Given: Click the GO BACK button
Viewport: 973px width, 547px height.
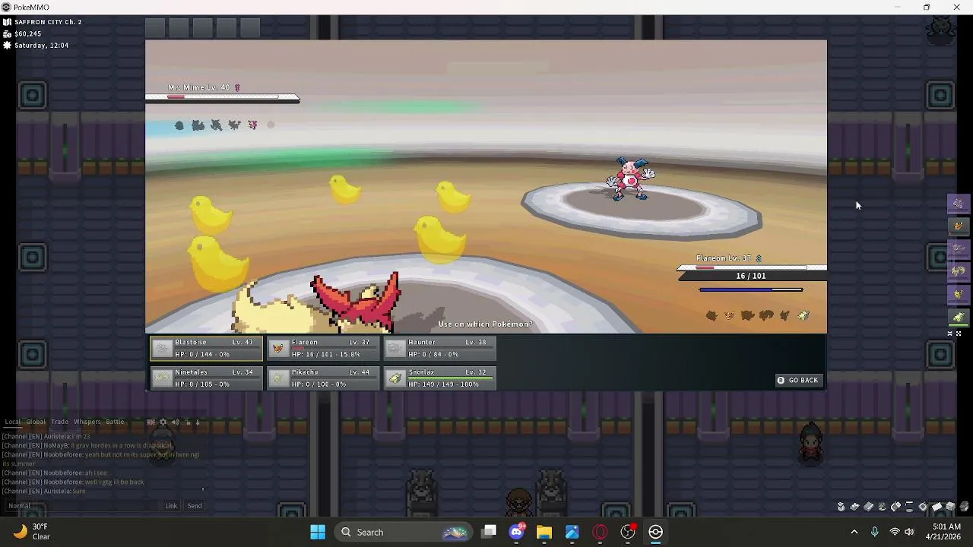Looking at the screenshot, I should [797, 380].
